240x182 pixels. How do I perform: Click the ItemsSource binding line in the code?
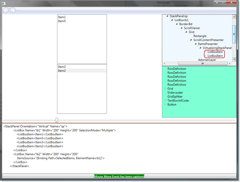(61, 158)
